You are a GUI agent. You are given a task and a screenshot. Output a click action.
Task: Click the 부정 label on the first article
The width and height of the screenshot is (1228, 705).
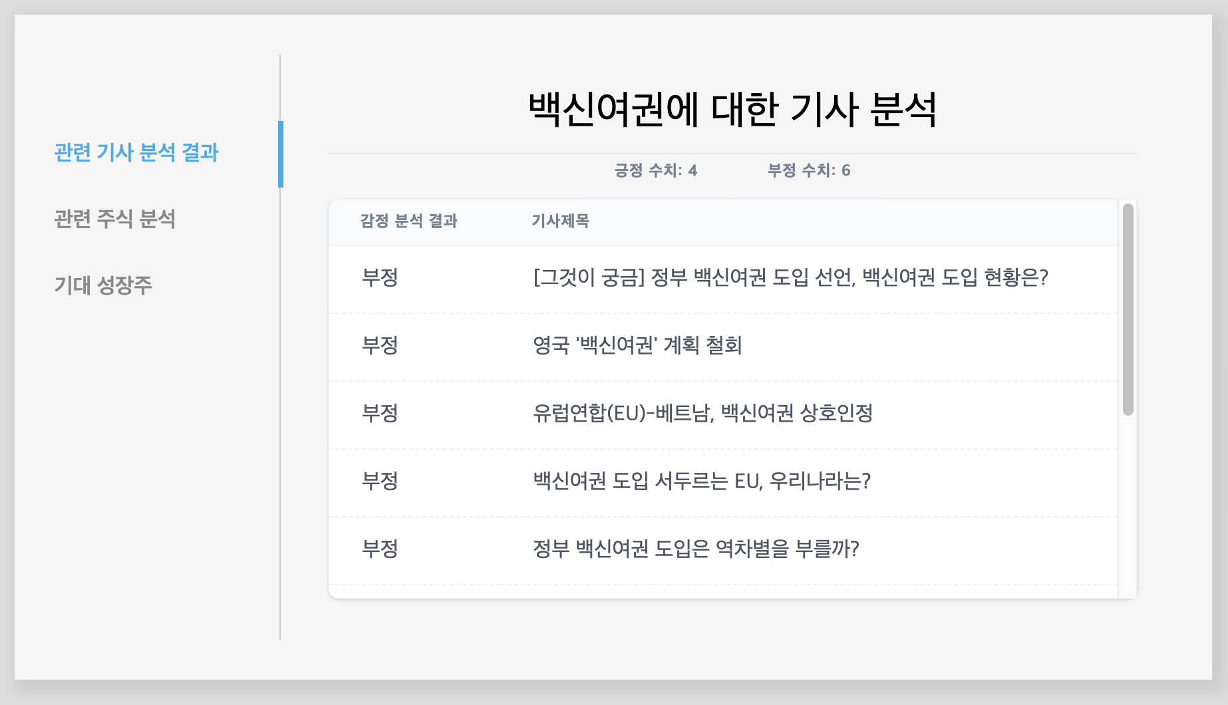(381, 278)
